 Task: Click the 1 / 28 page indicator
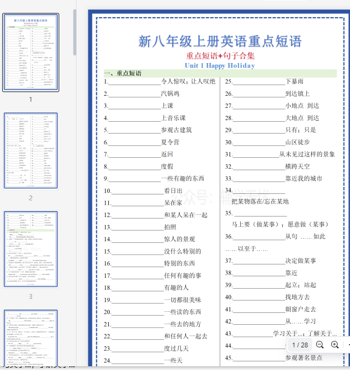(x=300, y=345)
